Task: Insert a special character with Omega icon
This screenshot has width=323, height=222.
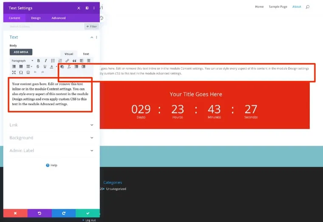Action: pyautogui.click(x=21, y=73)
